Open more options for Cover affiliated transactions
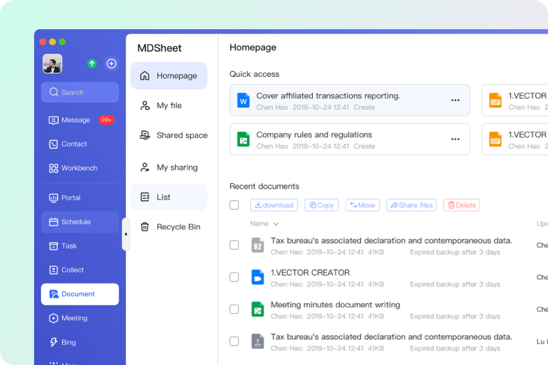548x365 pixels. (x=455, y=100)
